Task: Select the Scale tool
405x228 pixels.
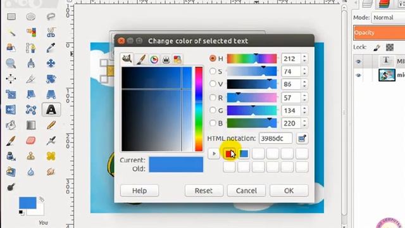Action: [11, 94]
